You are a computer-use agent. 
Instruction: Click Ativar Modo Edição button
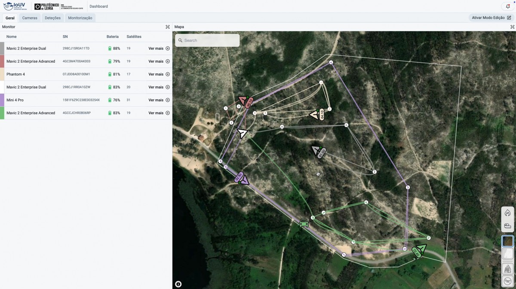click(x=491, y=18)
